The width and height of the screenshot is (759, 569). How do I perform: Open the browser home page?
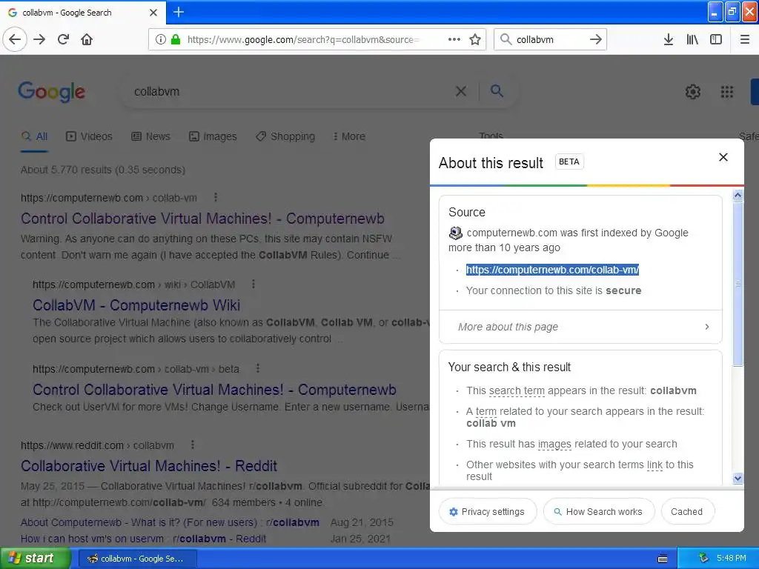(87, 39)
